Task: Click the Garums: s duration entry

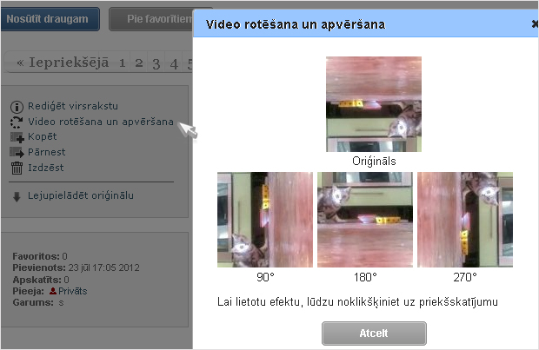Action: pyautogui.click(x=38, y=302)
